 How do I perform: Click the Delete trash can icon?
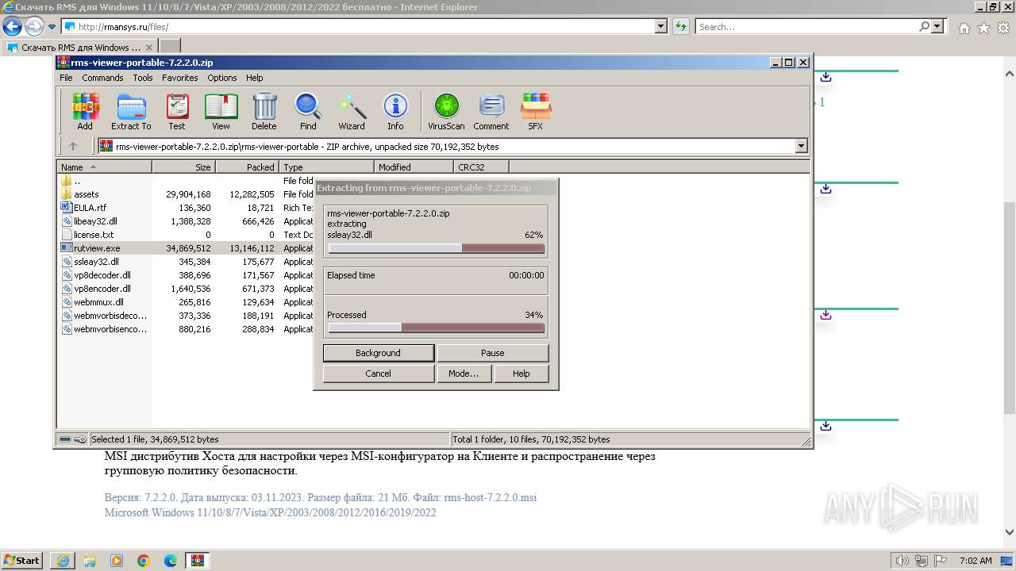pos(264,111)
